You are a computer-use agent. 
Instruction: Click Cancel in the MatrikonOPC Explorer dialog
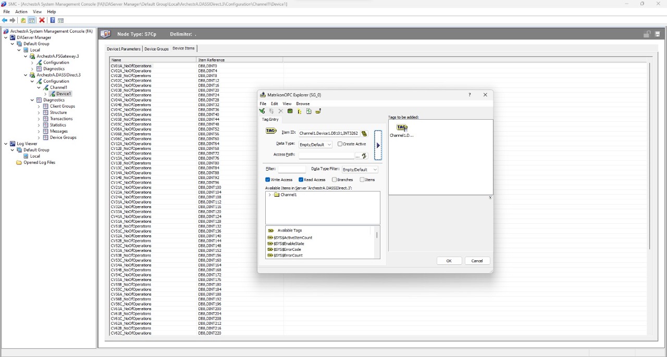tap(477, 261)
